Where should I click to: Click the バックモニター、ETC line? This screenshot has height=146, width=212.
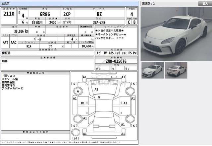[109, 38]
